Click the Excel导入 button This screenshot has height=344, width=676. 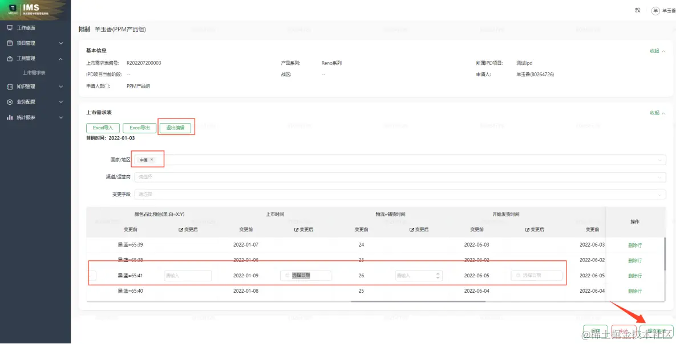[x=103, y=128]
